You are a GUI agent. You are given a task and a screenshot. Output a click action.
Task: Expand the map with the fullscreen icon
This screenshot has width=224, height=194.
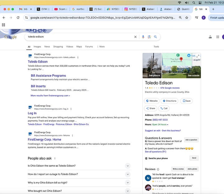[x=198, y=56]
